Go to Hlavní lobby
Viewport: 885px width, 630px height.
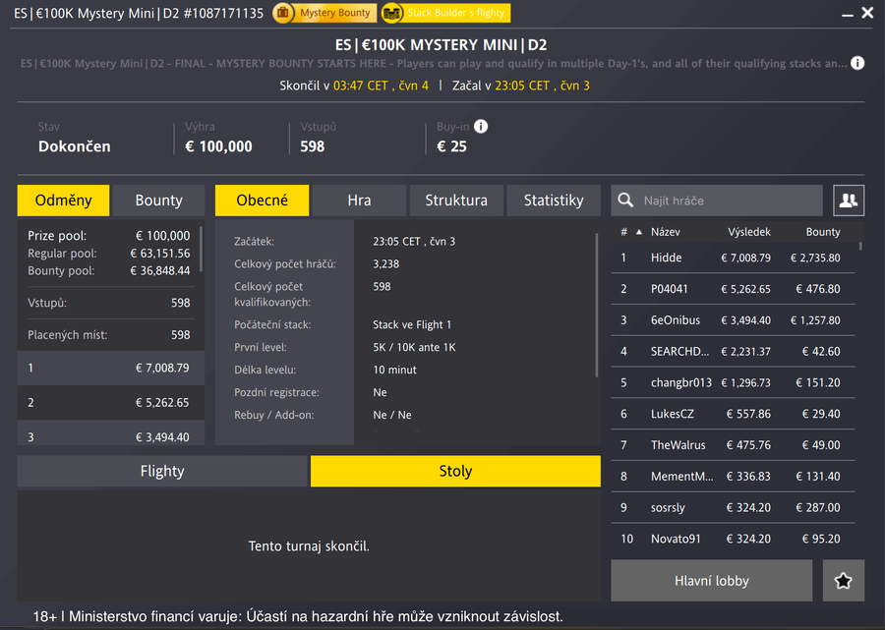point(712,581)
